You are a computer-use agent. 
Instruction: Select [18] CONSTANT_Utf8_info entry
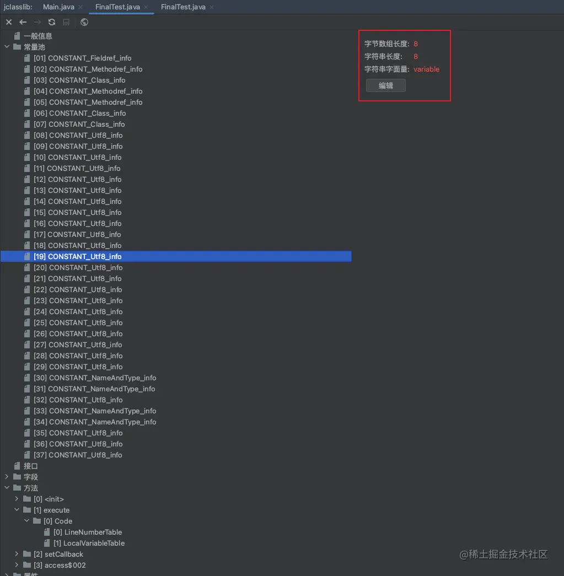tap(78, 245)
